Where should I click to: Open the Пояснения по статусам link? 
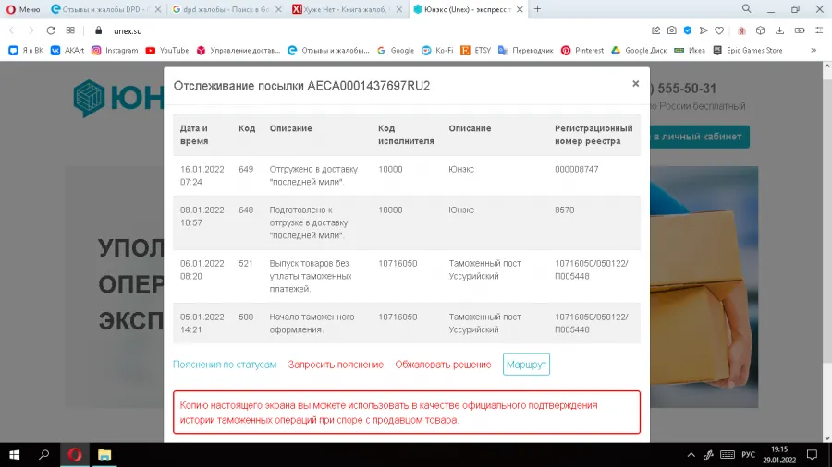click(x=225, y=365)
